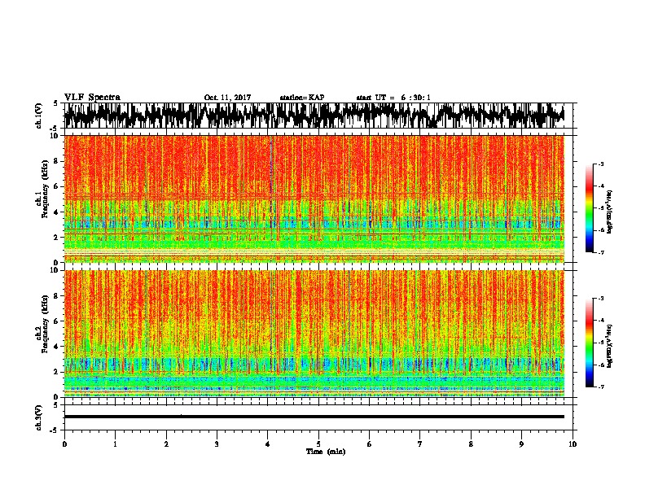Click the "ch.1(V)" axis label
Viewport: 645px width, 498px height.
pyautogui.click(x=38, y=116)
